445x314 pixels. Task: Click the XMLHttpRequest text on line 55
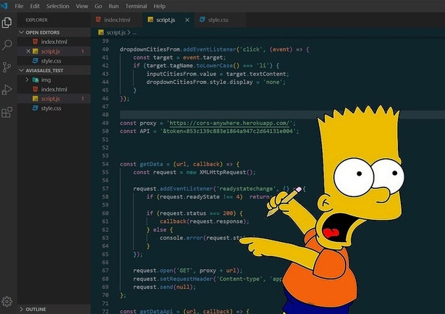(x=222, y=172)
